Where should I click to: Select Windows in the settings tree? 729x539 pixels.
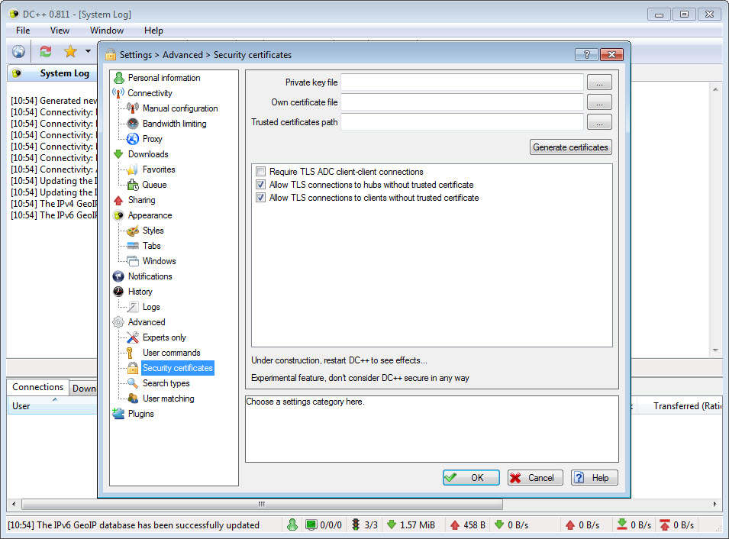159,261
